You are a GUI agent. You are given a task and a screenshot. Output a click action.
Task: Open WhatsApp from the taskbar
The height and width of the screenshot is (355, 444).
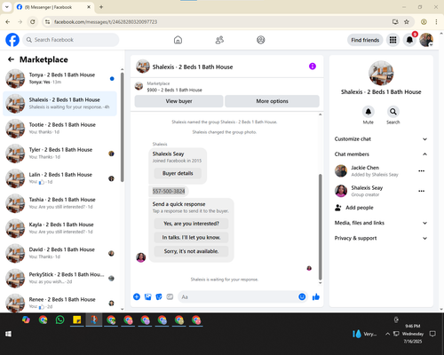(60, 319)
